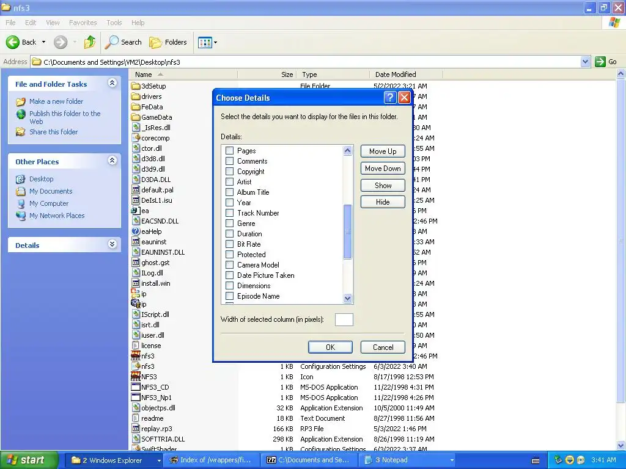
Task: Open the 7-Zip taskbar window item
Action: [x=308, y=460]
